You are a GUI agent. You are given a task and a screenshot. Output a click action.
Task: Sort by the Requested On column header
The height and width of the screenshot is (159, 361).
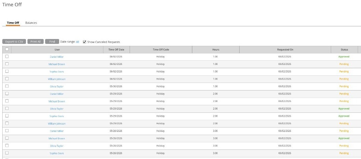point(285,50)
